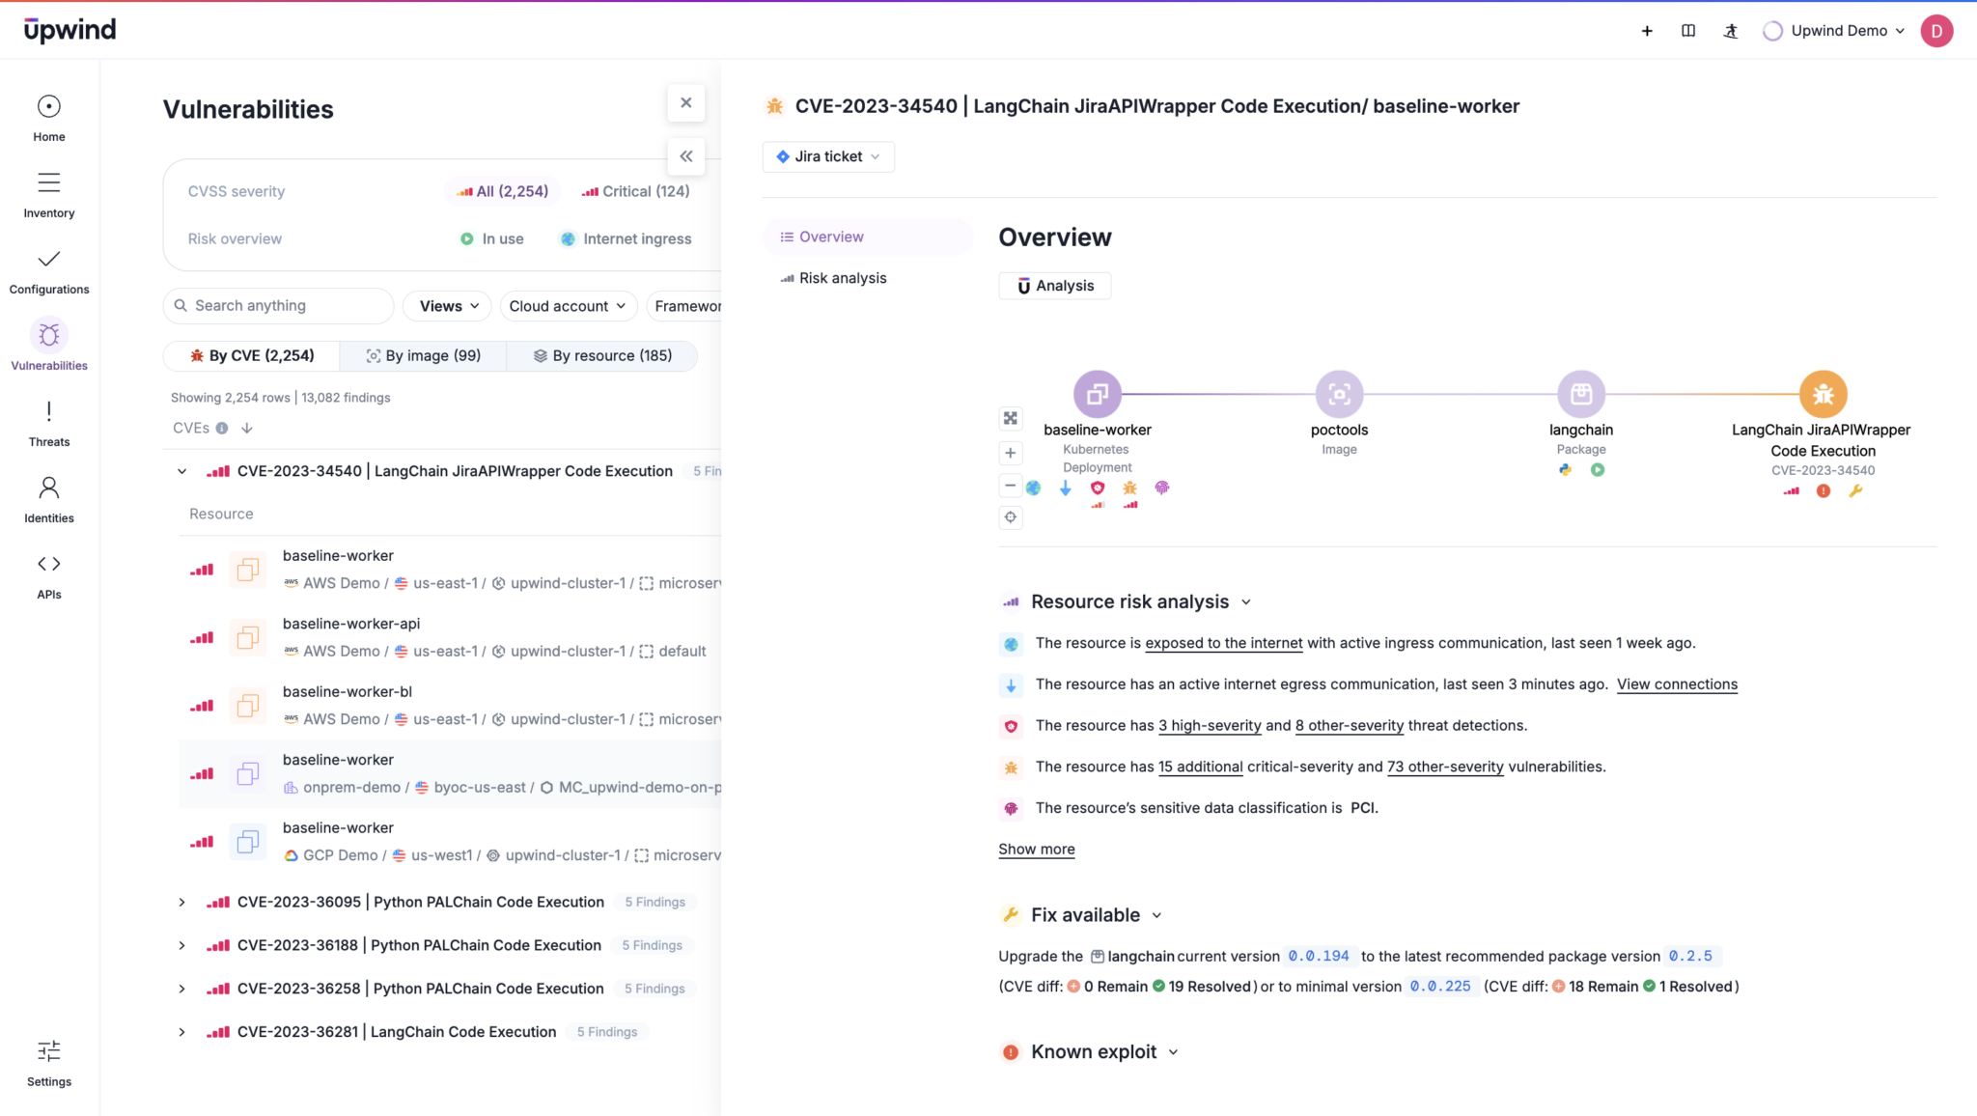The width and height of the screenshot is (1977, 1116).
Task: Toggle the Internet ingress risk filter
Action: pos(626,239)
